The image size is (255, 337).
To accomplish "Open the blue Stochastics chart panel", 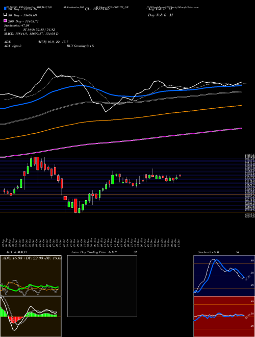I will (224, 276).
